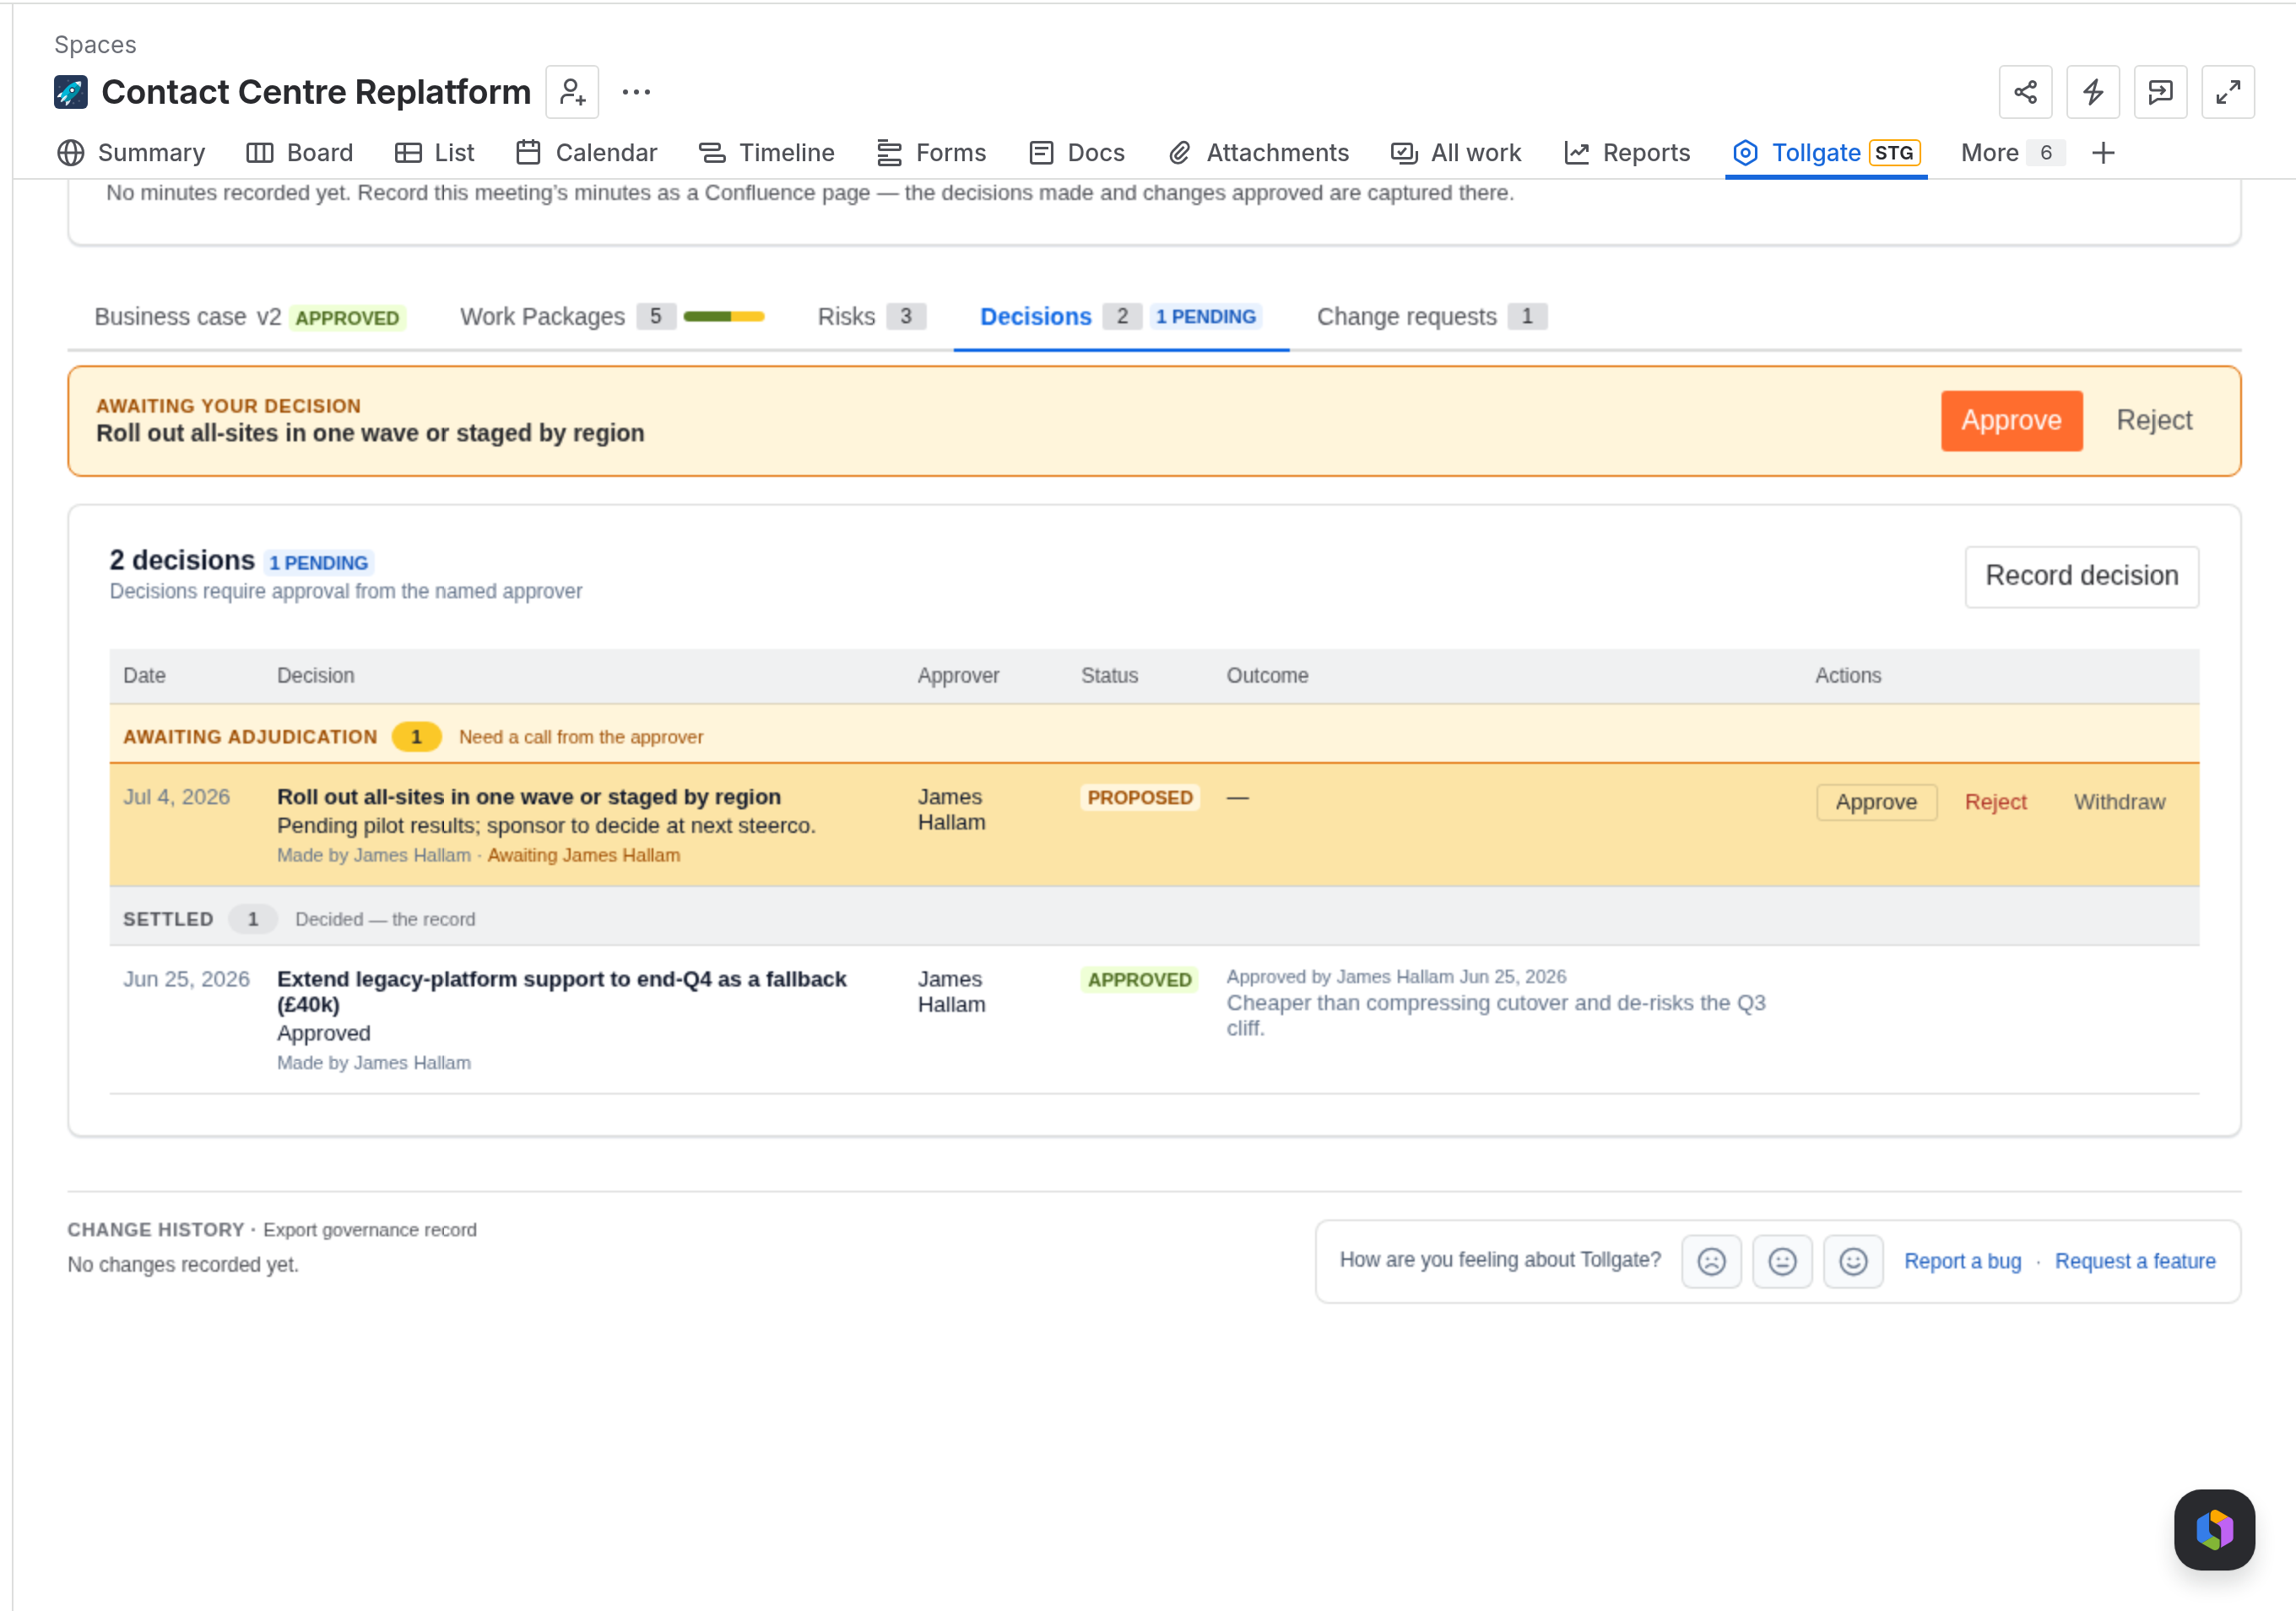The width and height of the screenshot is (2296, 1611).
Task: Click the Request a feature link
Action: click(2135, 1261)
